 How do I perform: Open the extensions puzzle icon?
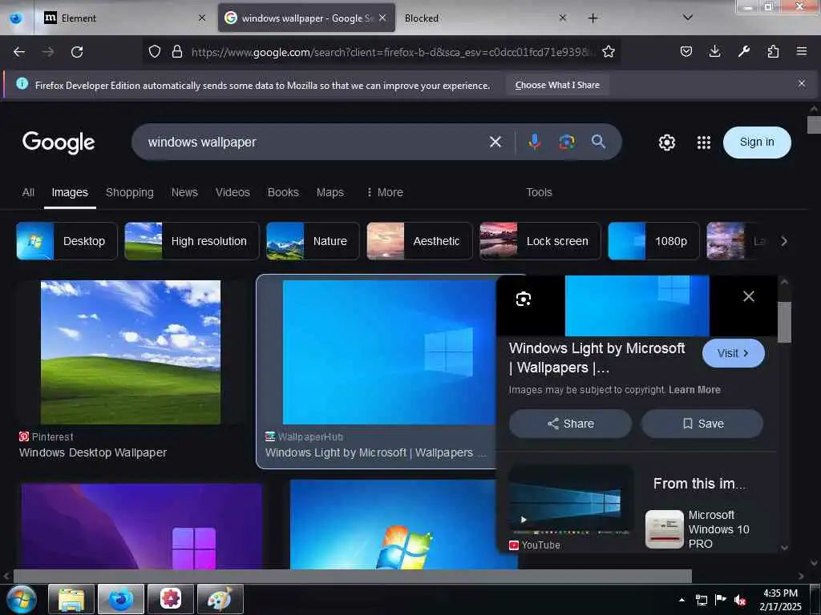tap(773, 51)
